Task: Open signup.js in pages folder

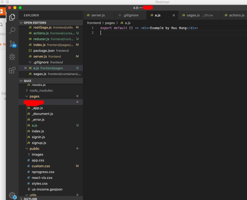Action: tap(51, 143)
